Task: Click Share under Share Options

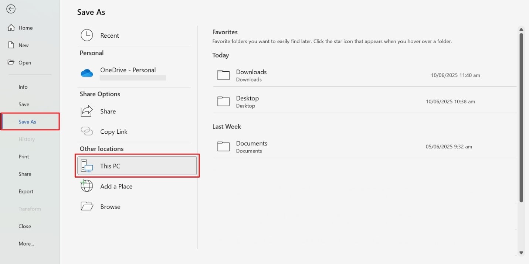Action: point(108,111)
